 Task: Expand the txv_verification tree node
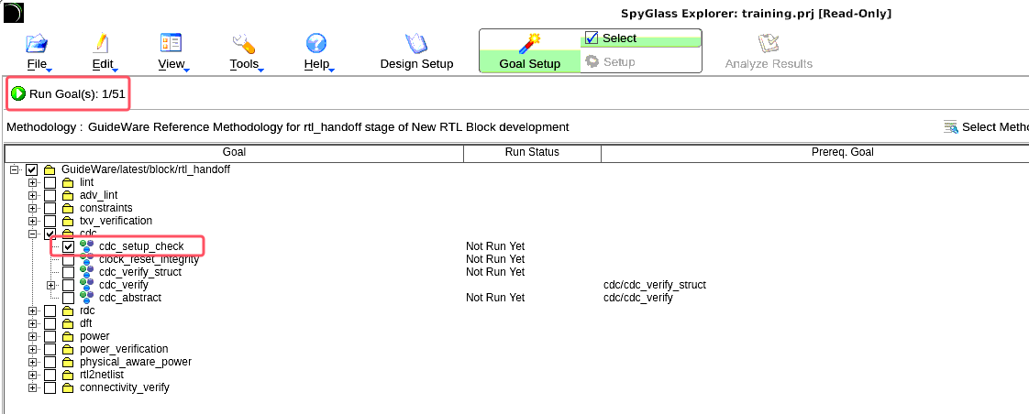tap(32, 221)
